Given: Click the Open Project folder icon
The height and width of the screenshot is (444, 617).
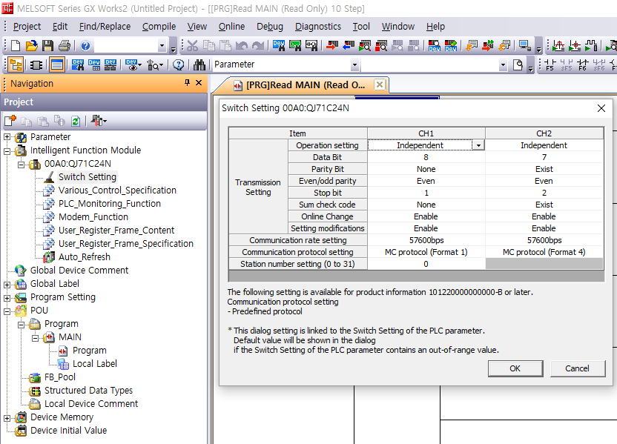Looking at the screenshot, I should click(31, 46).
